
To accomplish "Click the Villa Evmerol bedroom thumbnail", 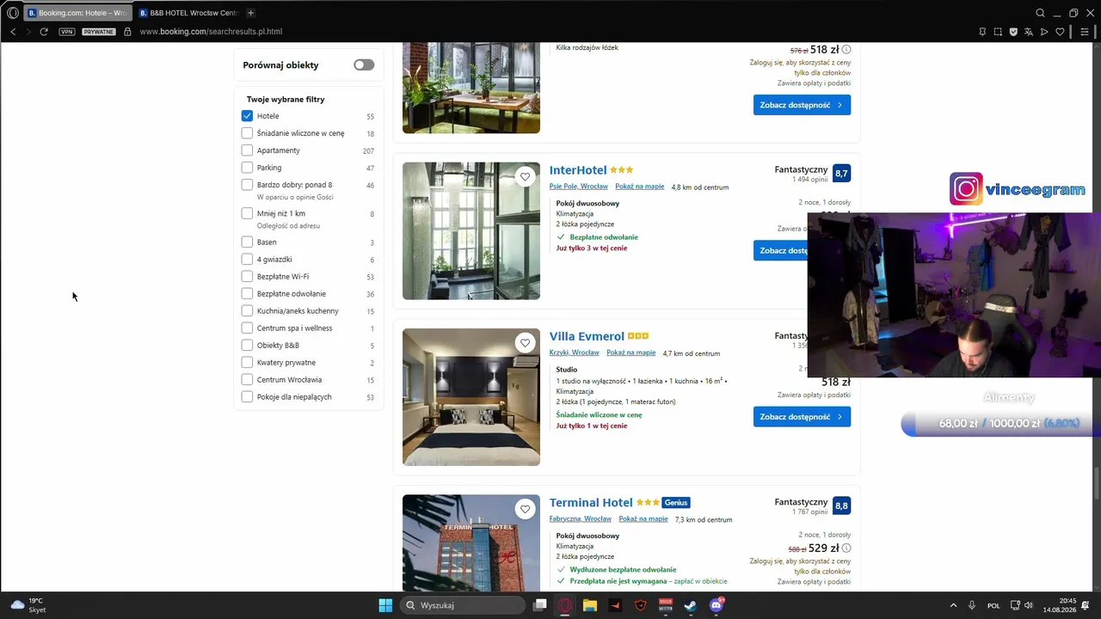I will click(471, 397).
